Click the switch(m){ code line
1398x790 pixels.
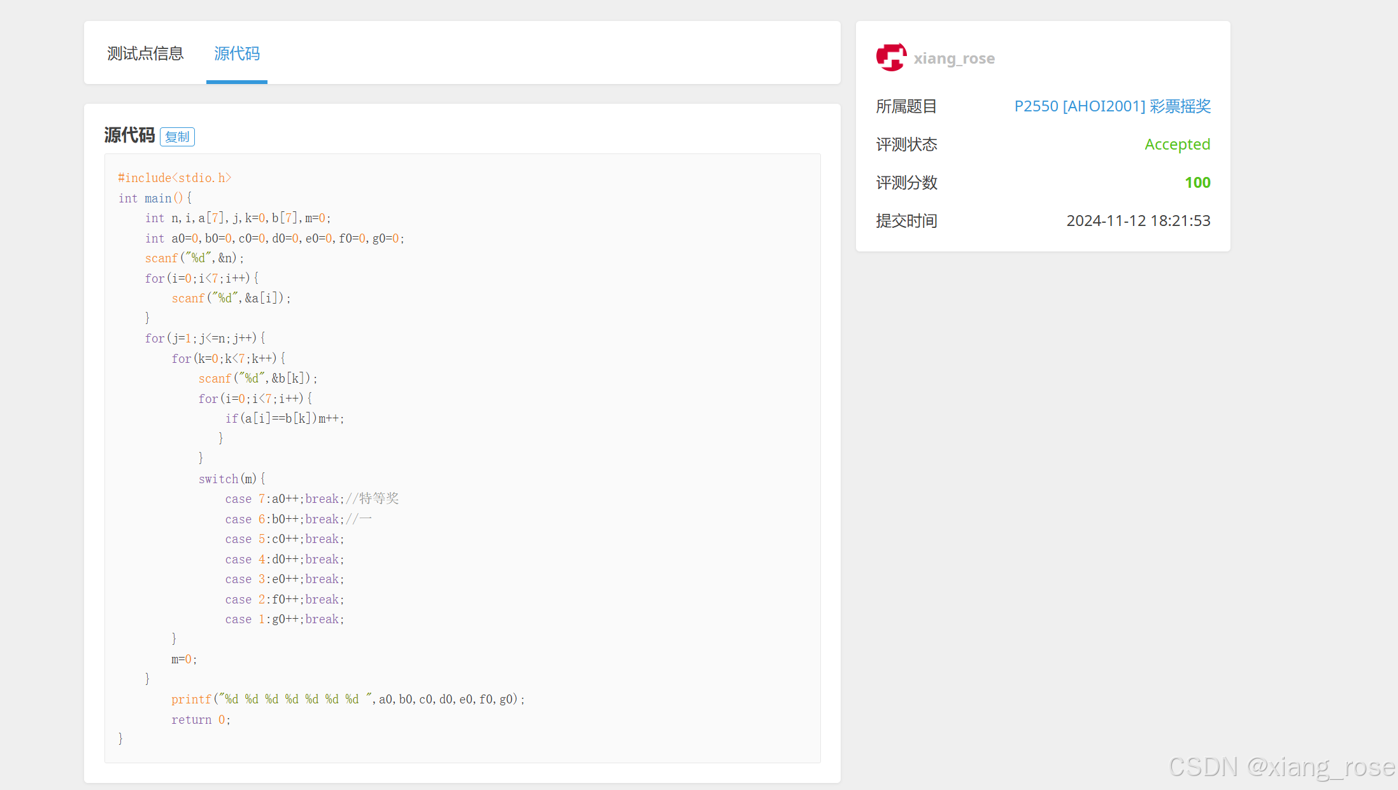pos(232,479)
